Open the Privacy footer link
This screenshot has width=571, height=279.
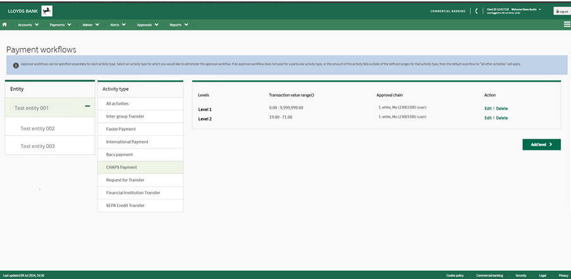tap(563, 276)
